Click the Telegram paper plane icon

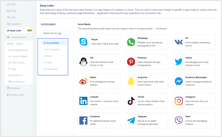(131, 120)
